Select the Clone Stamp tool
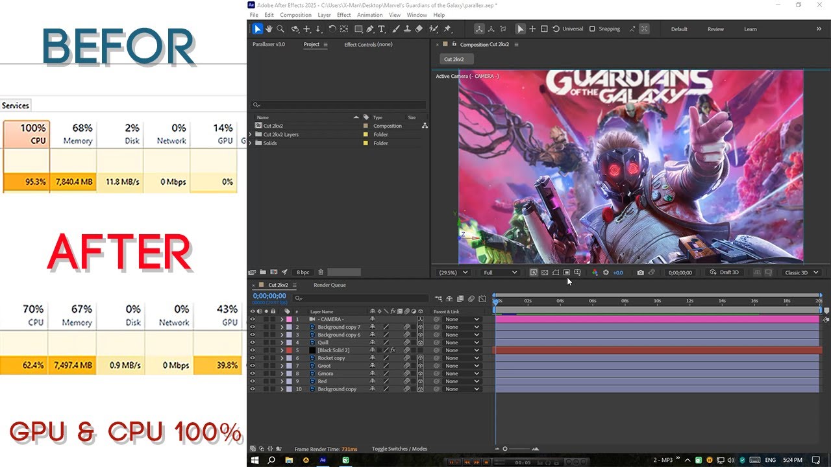Image resolution: width=831 pixels, height=467 pixels. pos(407,29)
